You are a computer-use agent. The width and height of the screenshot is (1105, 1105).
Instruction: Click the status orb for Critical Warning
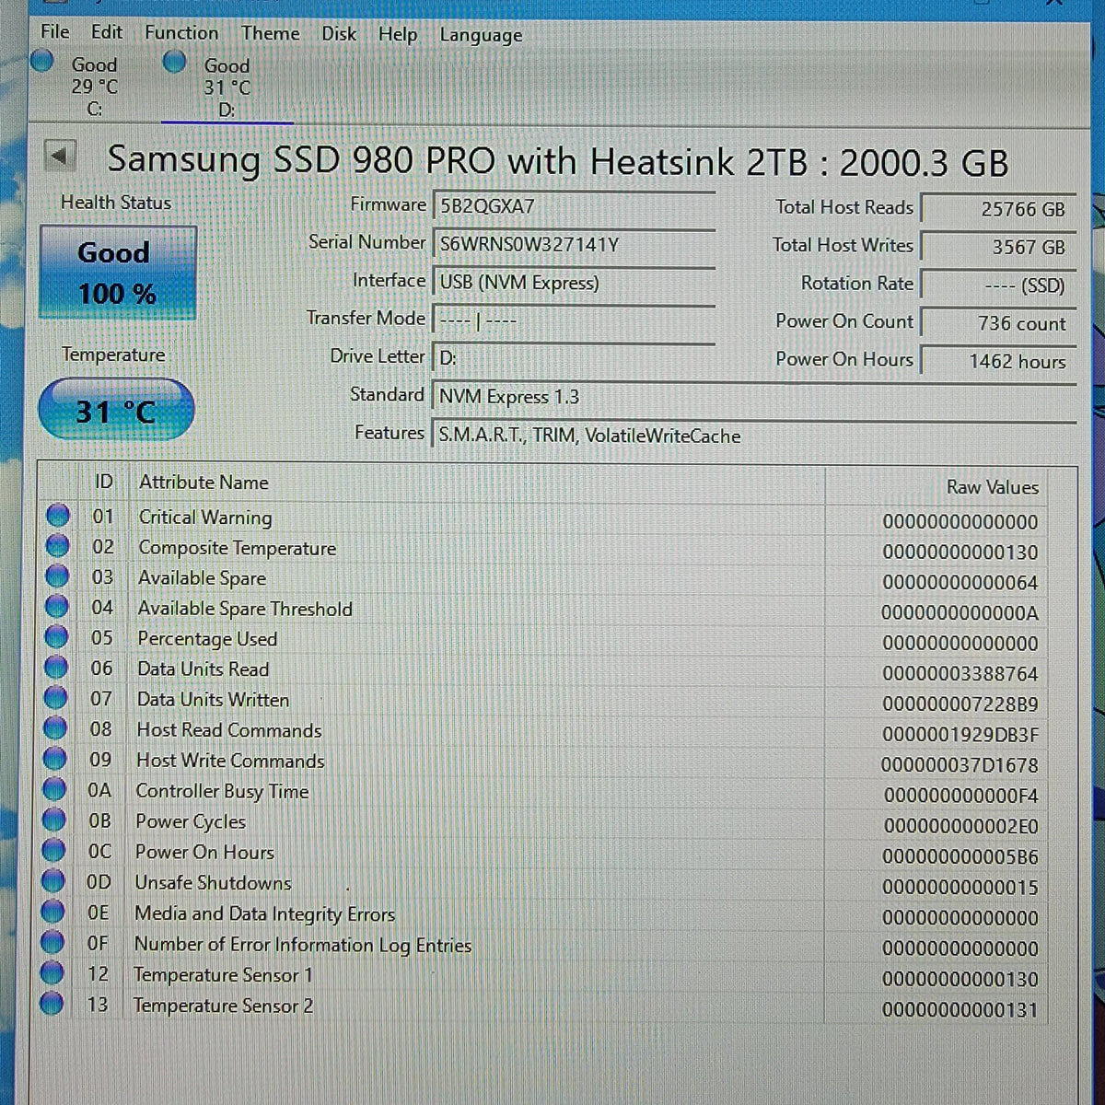click(x=57, y=516)
